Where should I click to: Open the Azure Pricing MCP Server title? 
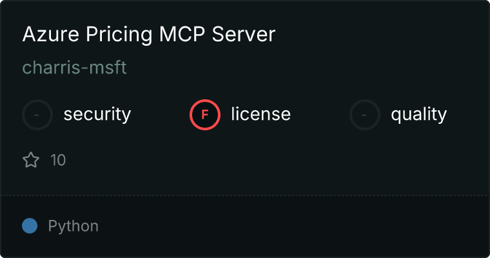[x=149, y=34]
